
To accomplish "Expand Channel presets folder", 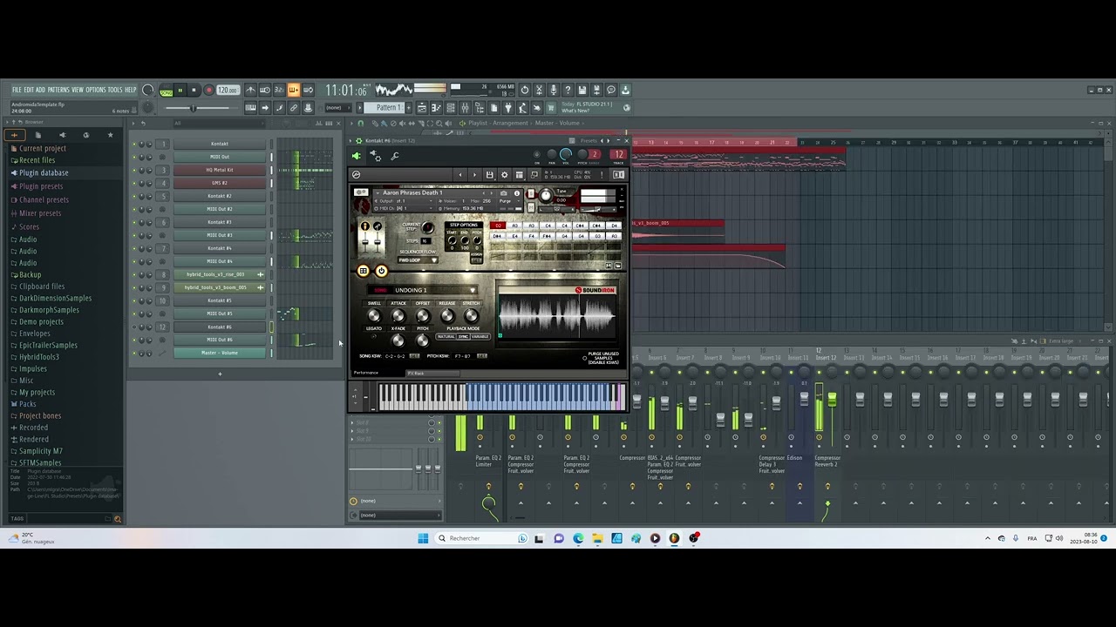I will click(x=44, y=199).
